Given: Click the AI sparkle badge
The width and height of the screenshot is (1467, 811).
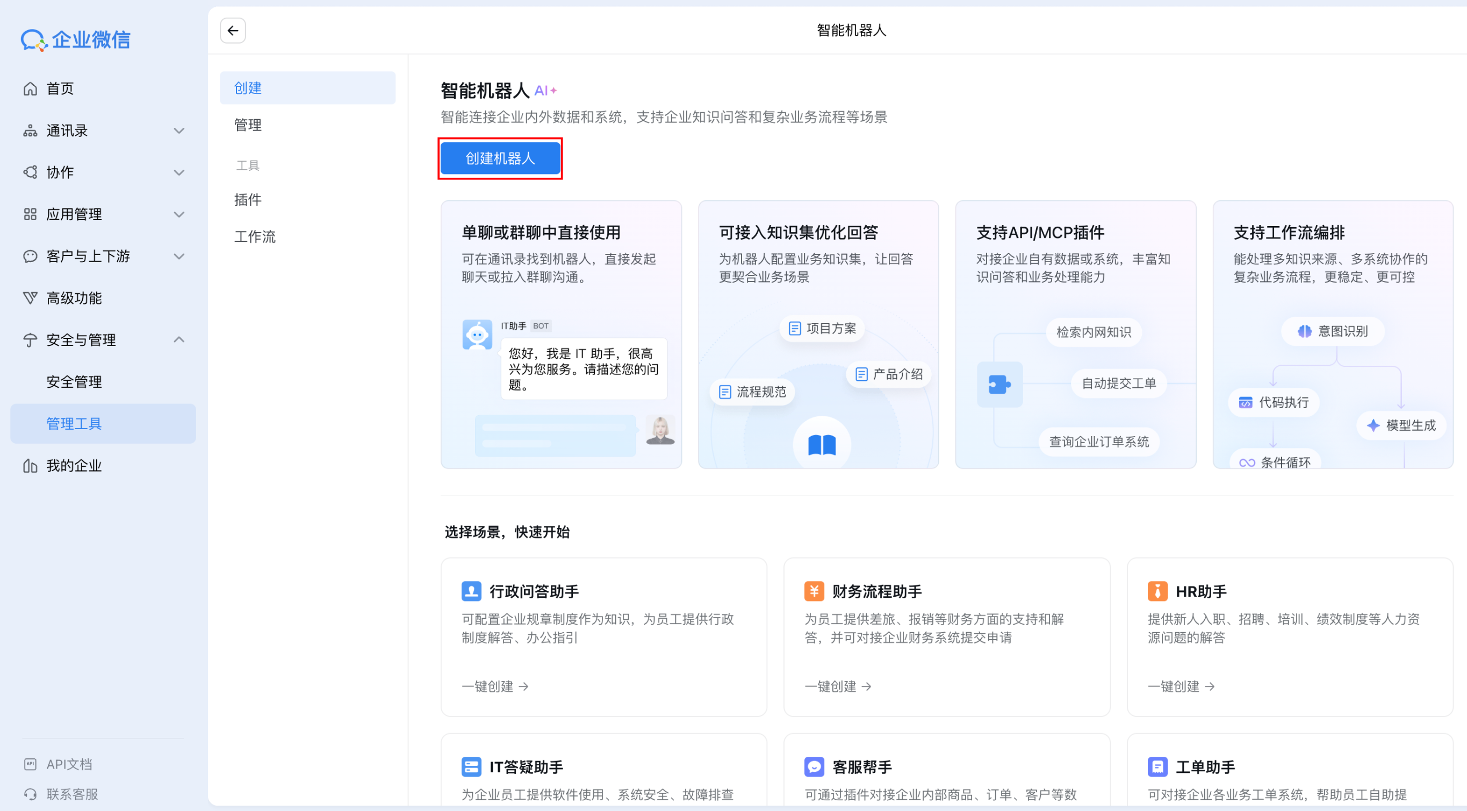Looking at the screenshot, I should (545, 90).
